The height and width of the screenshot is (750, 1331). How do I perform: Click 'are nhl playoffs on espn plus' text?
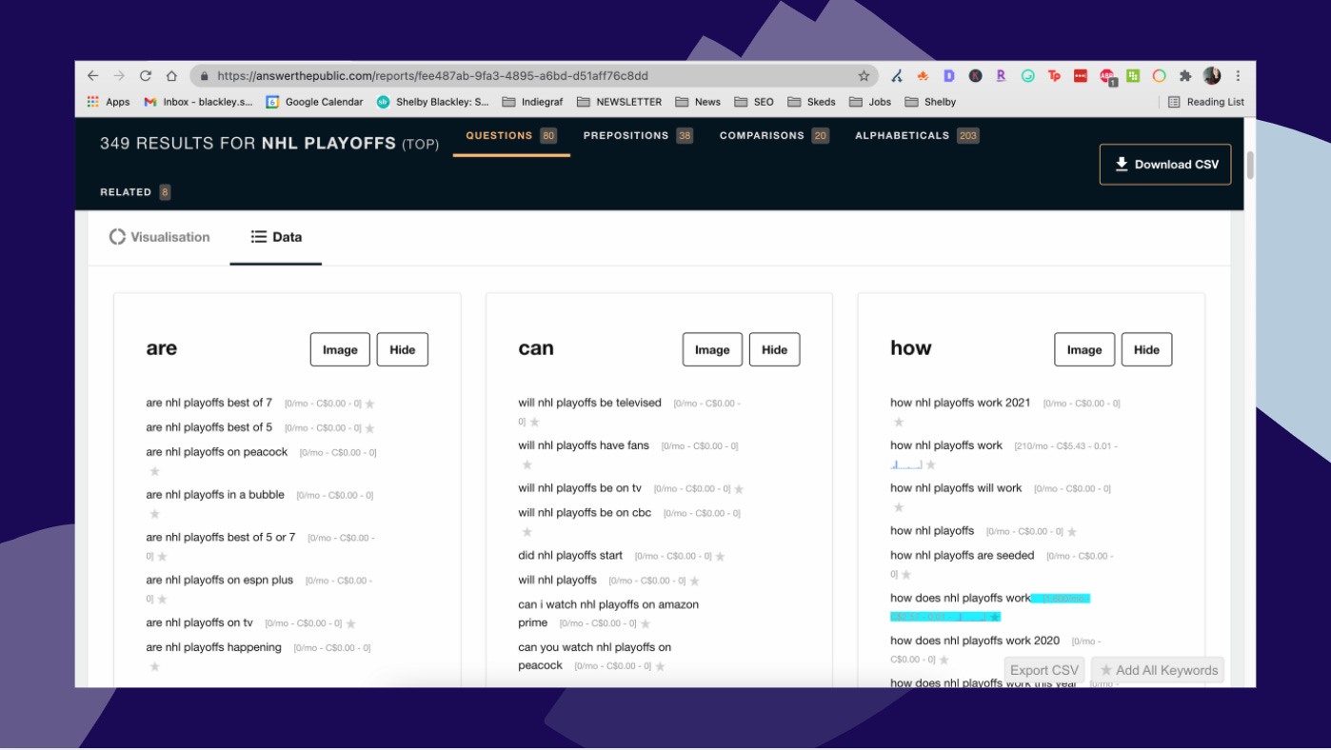click(x=220, y=580)
